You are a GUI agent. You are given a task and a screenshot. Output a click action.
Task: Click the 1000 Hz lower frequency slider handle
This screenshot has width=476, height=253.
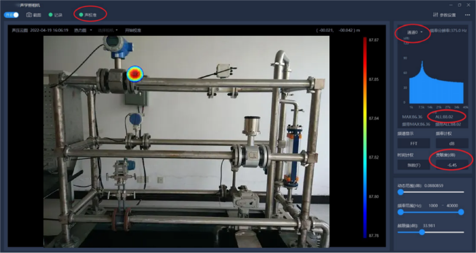pos(401,212)
